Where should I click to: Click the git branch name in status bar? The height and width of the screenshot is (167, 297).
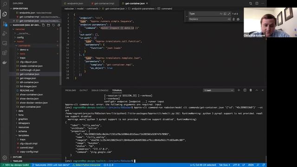[51, 165]
